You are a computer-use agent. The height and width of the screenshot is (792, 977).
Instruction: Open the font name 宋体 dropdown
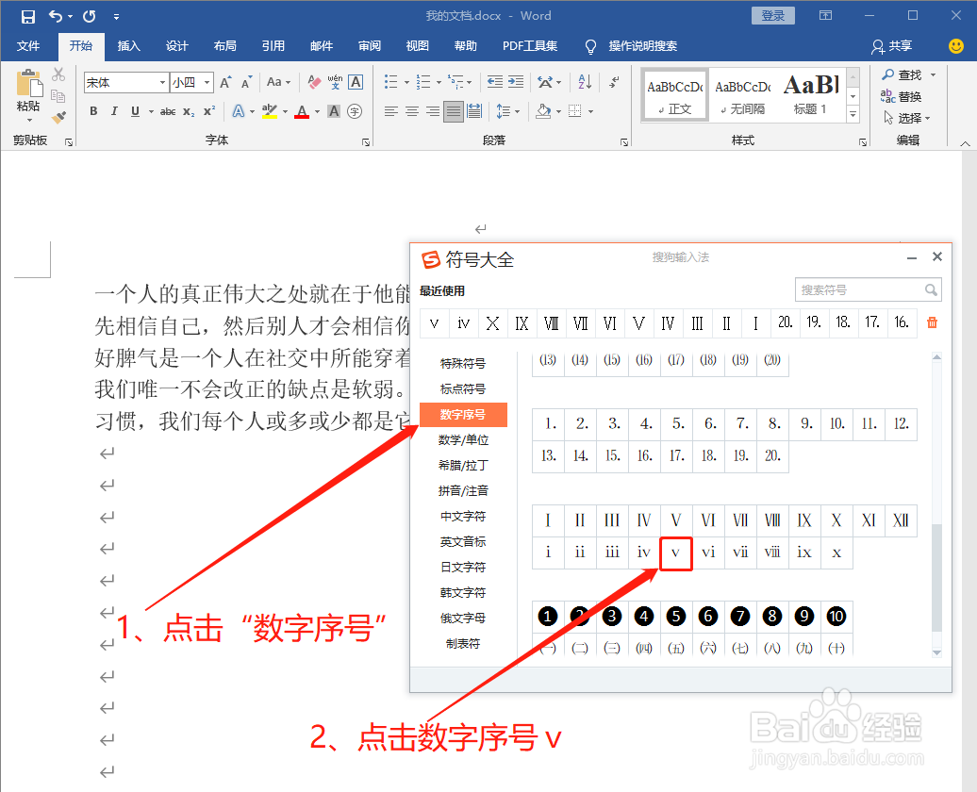click(x=162, y=82)
